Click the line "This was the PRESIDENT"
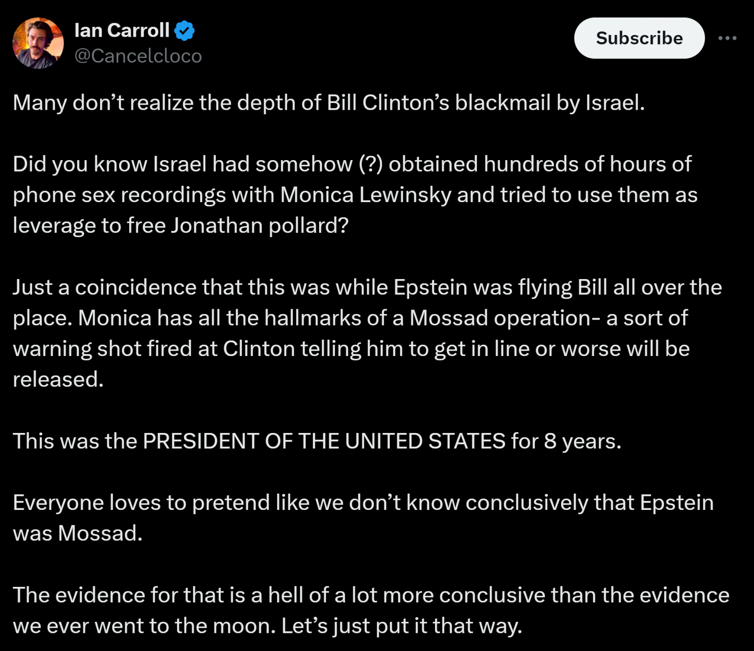Viewport: 754px width, 651px height. pyautogui.click(x=317, y=441)
